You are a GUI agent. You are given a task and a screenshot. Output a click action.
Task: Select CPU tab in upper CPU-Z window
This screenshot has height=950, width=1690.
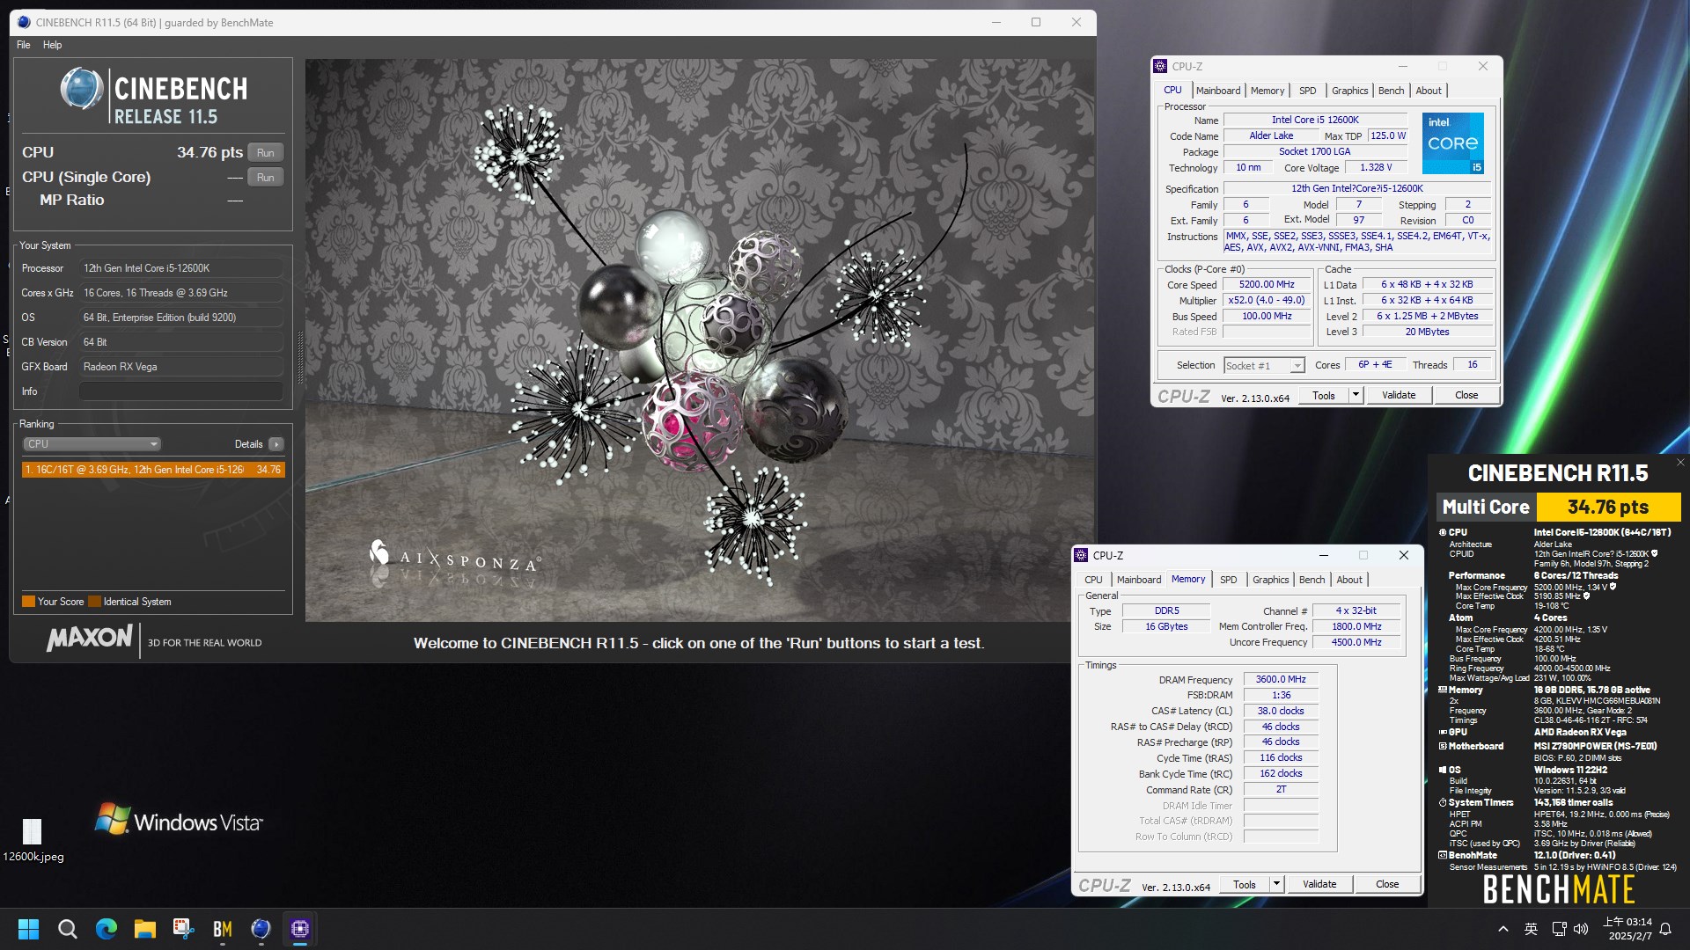(x=1172, y=90)
